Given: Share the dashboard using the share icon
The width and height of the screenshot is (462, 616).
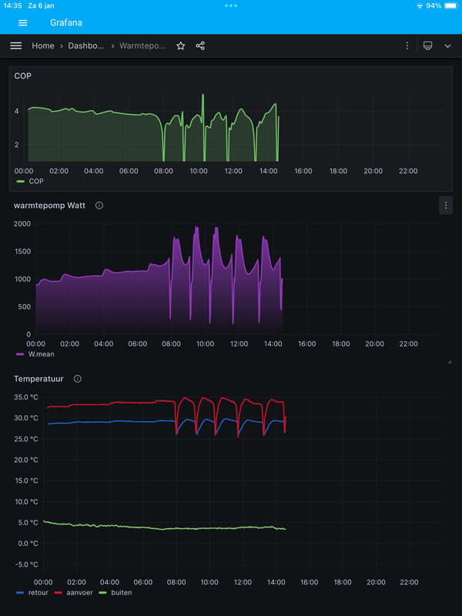Looking at the screenshot, I should click(x=200, y=46).
